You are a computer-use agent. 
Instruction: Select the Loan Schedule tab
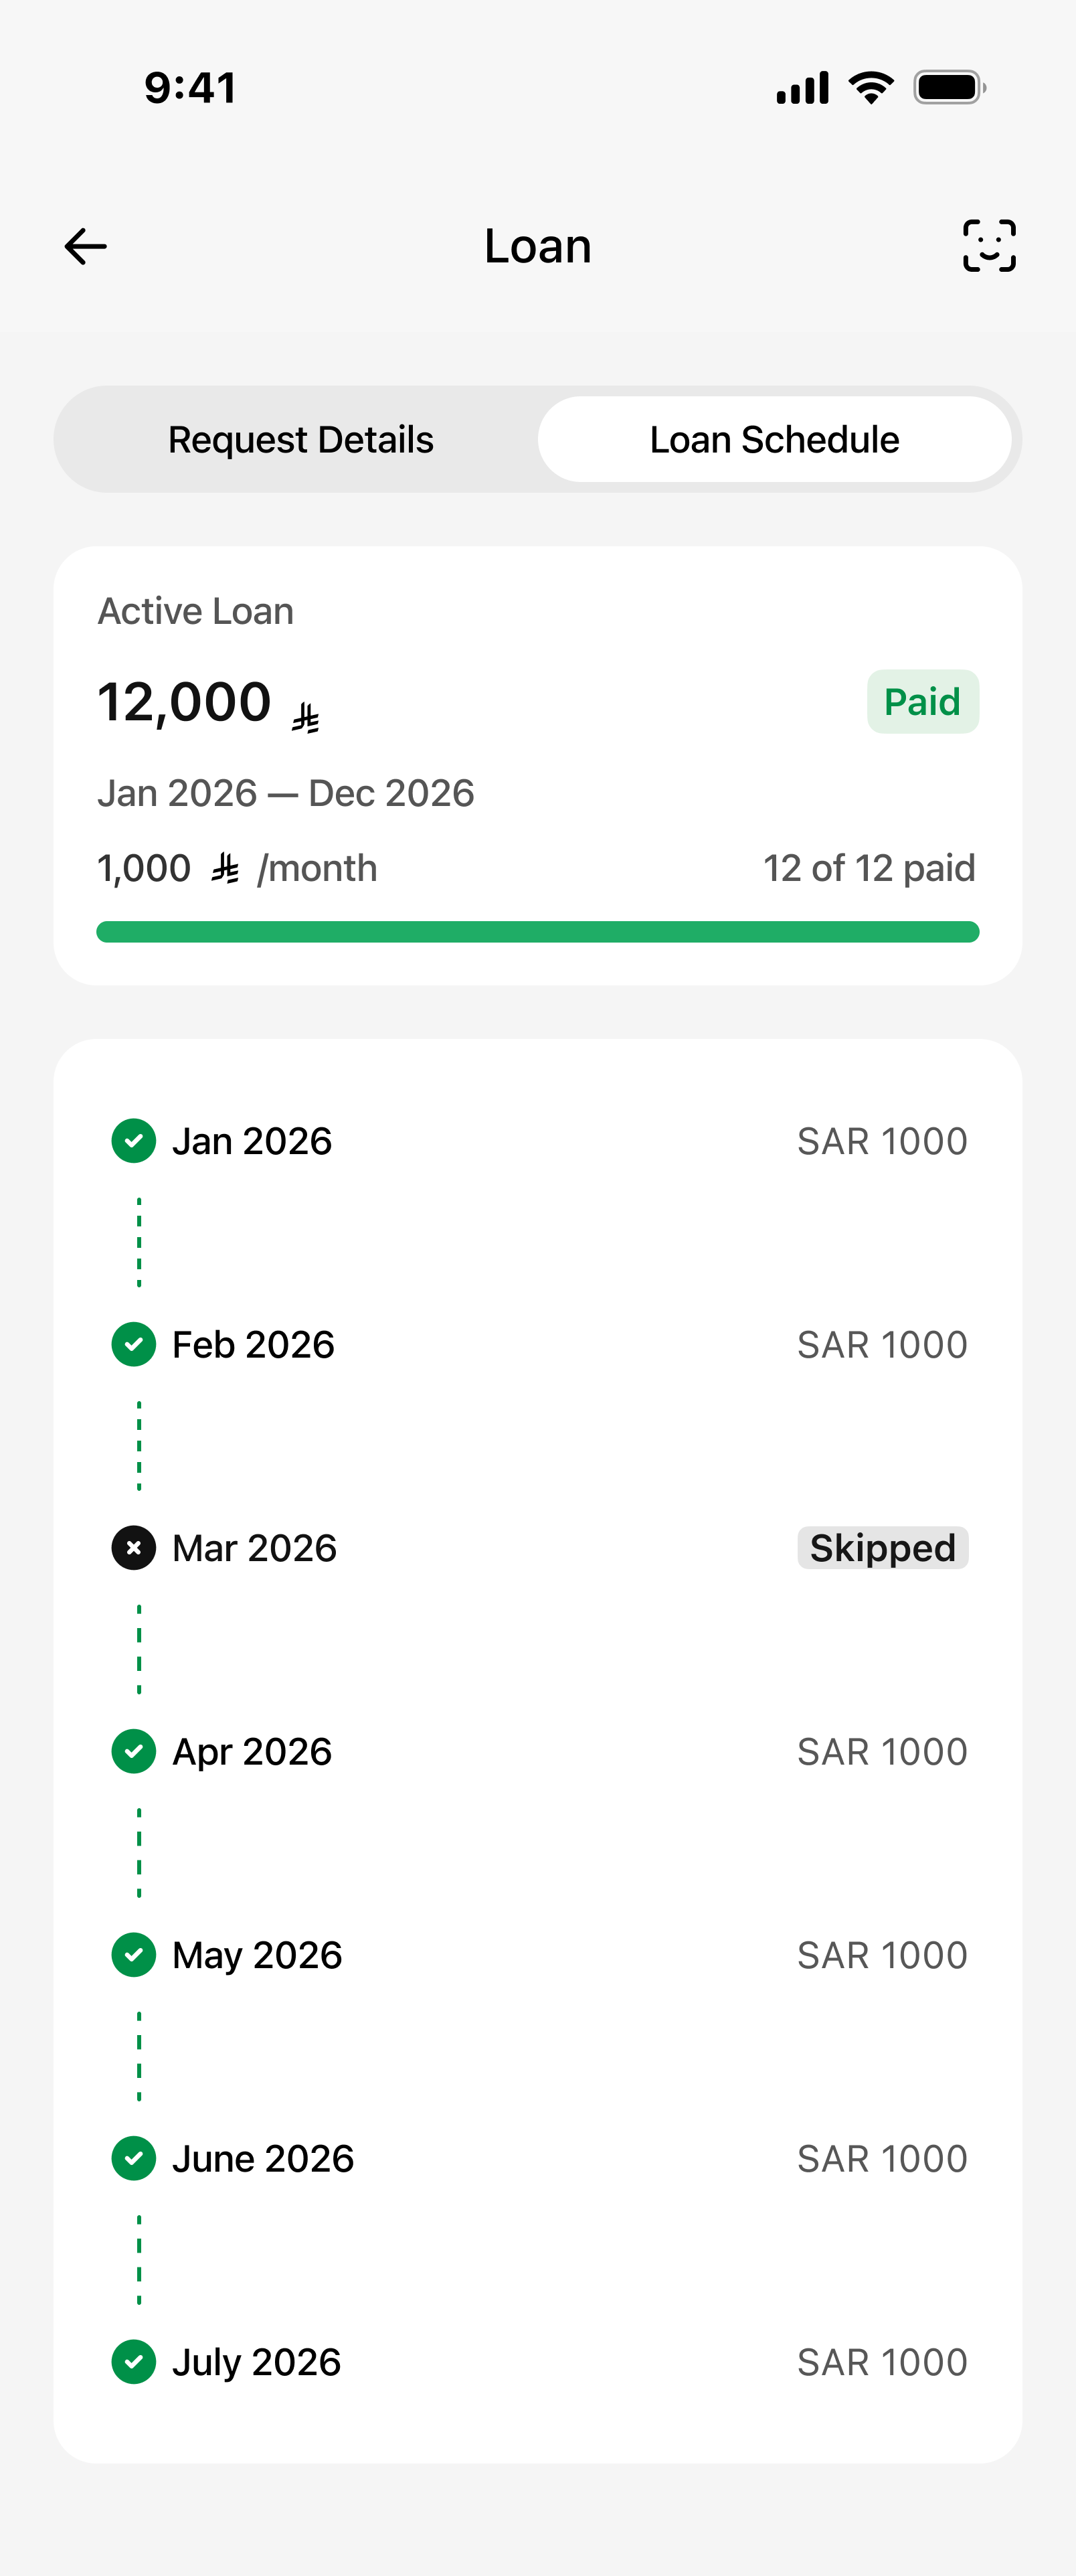[775, 439]
